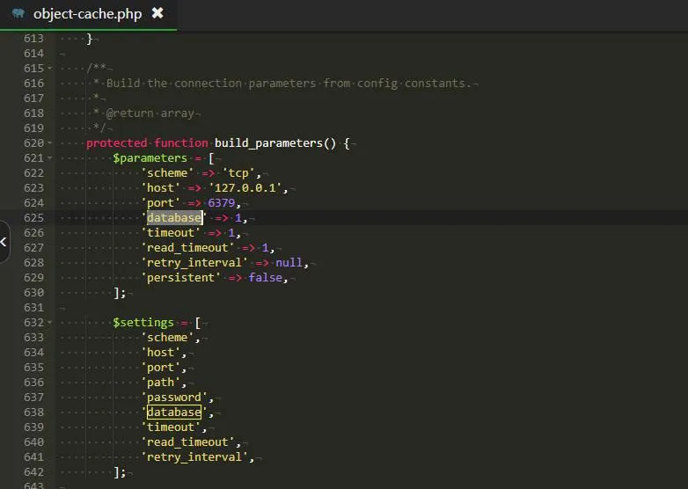Collapse the docblock comment at line 615
The height and width of the screenshot is (489, 688).
(x=50, y=69)
